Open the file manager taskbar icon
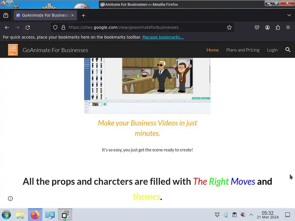 (20, 215)
